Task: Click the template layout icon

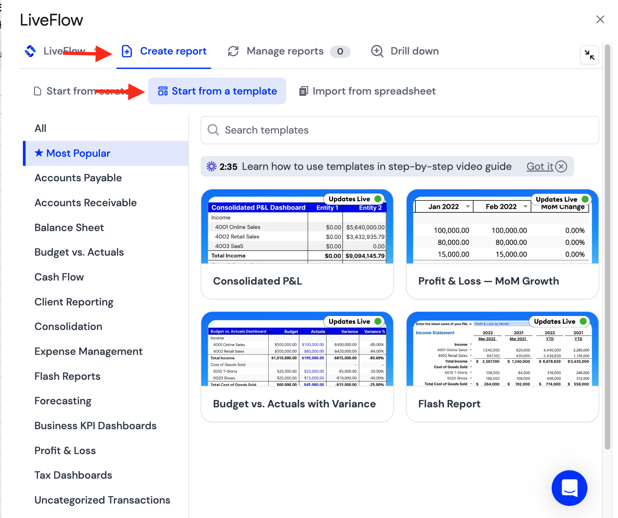Action: 163,91
